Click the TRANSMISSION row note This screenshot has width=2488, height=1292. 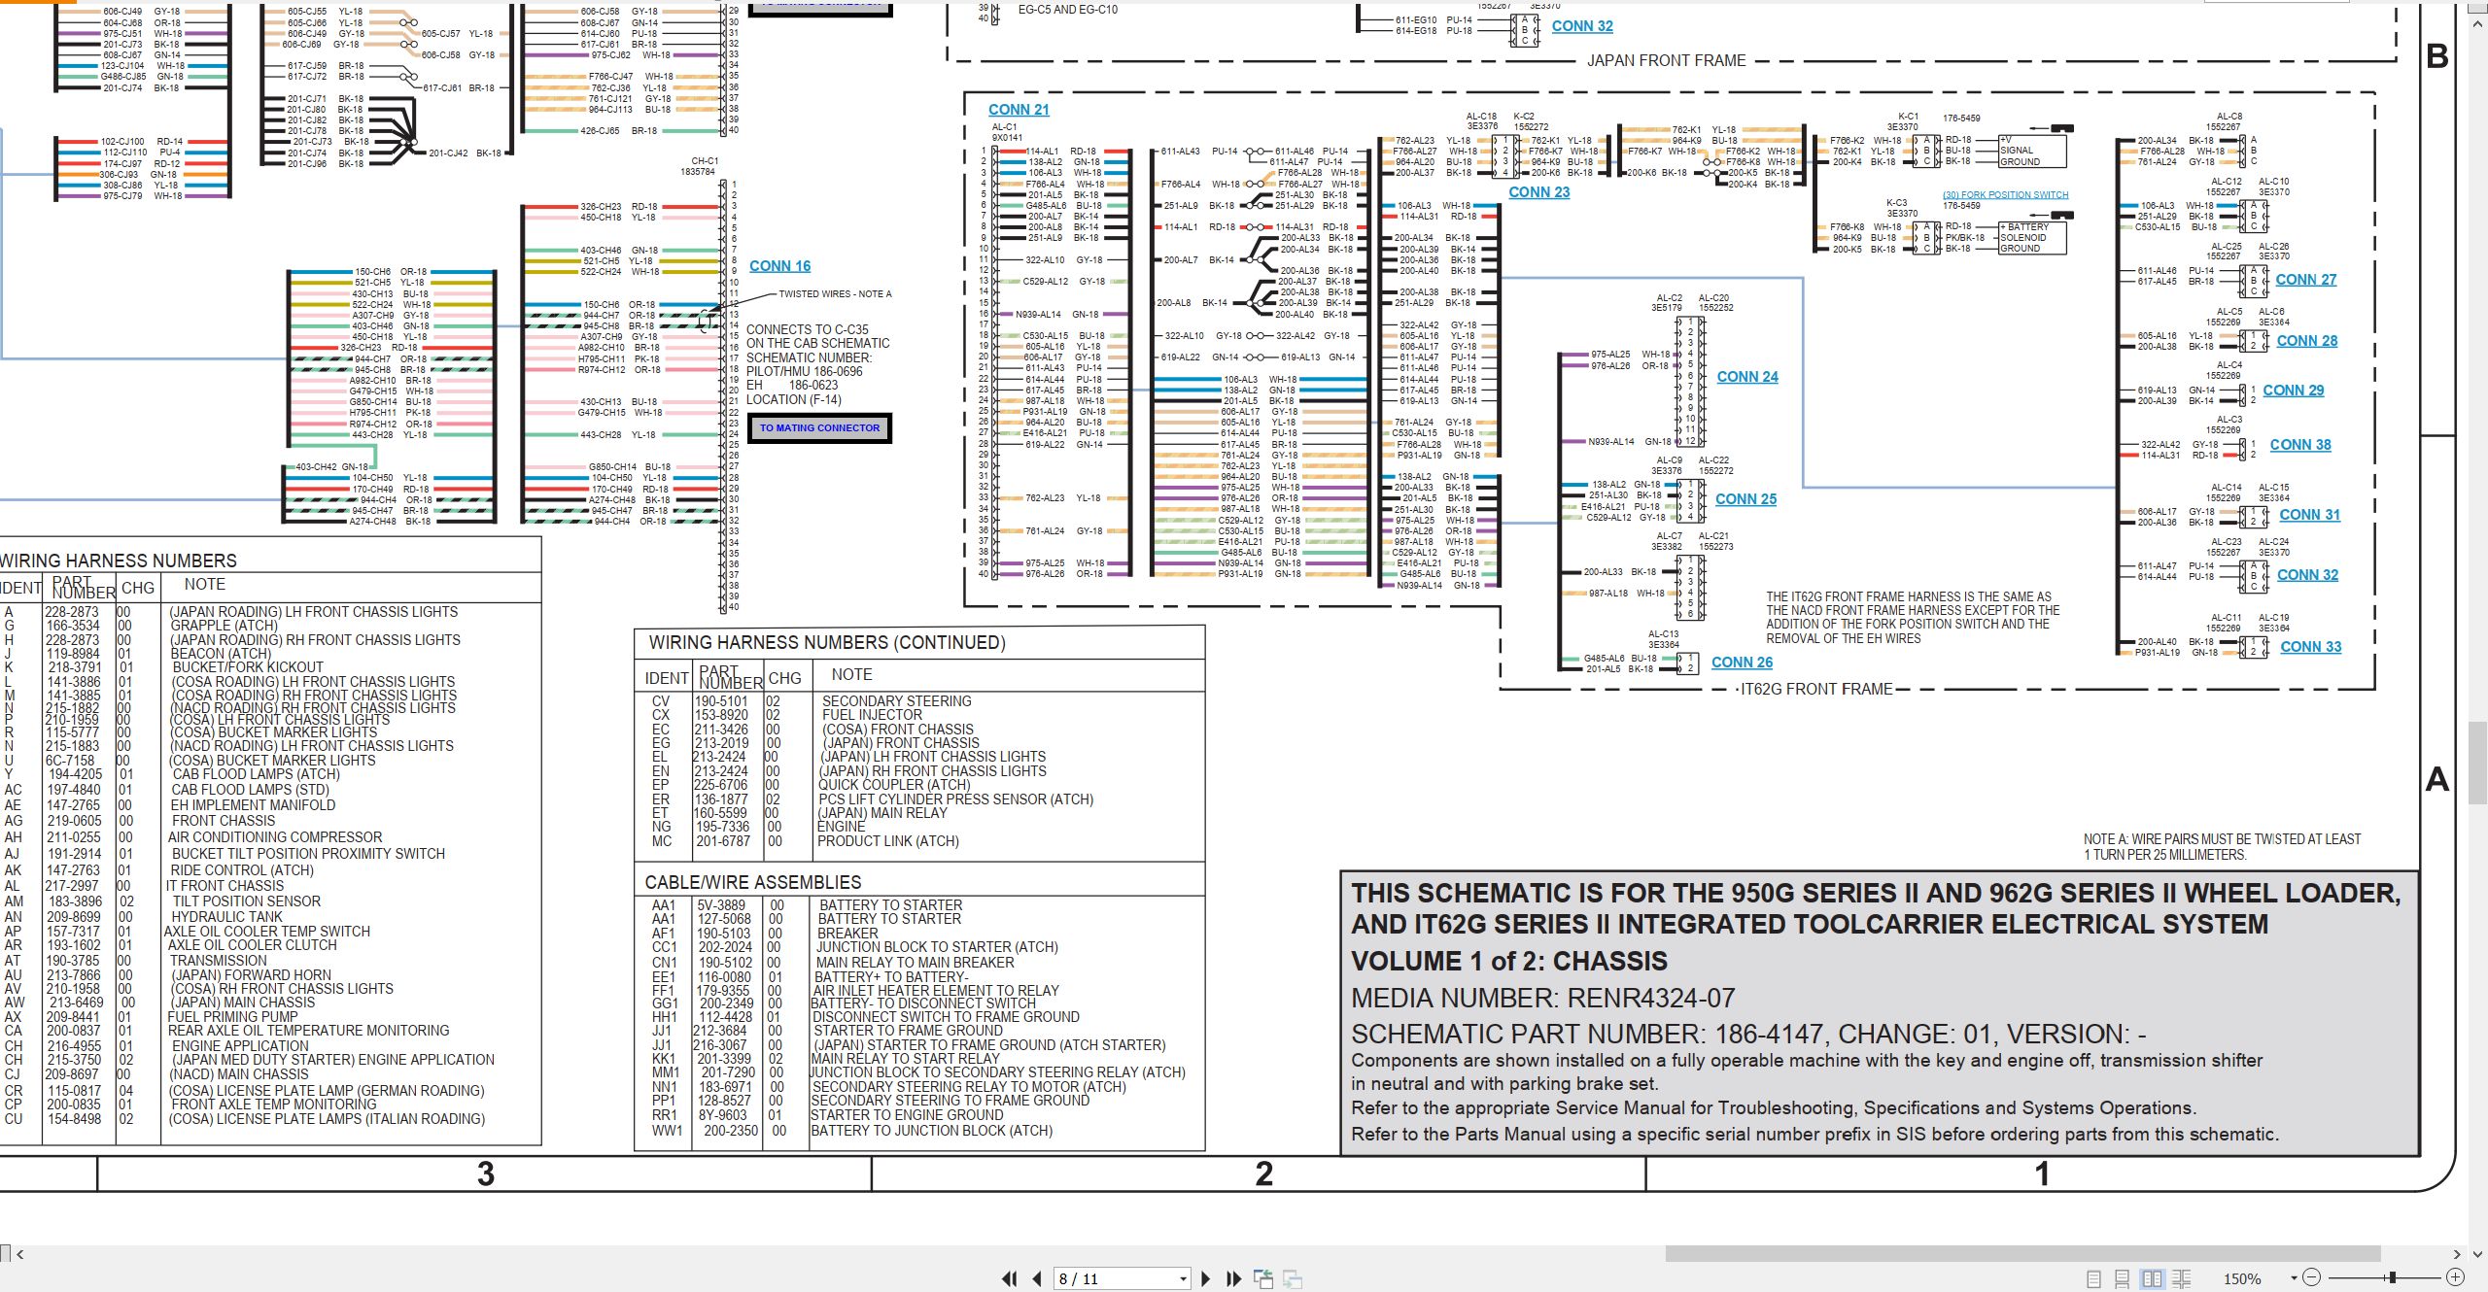218,961
